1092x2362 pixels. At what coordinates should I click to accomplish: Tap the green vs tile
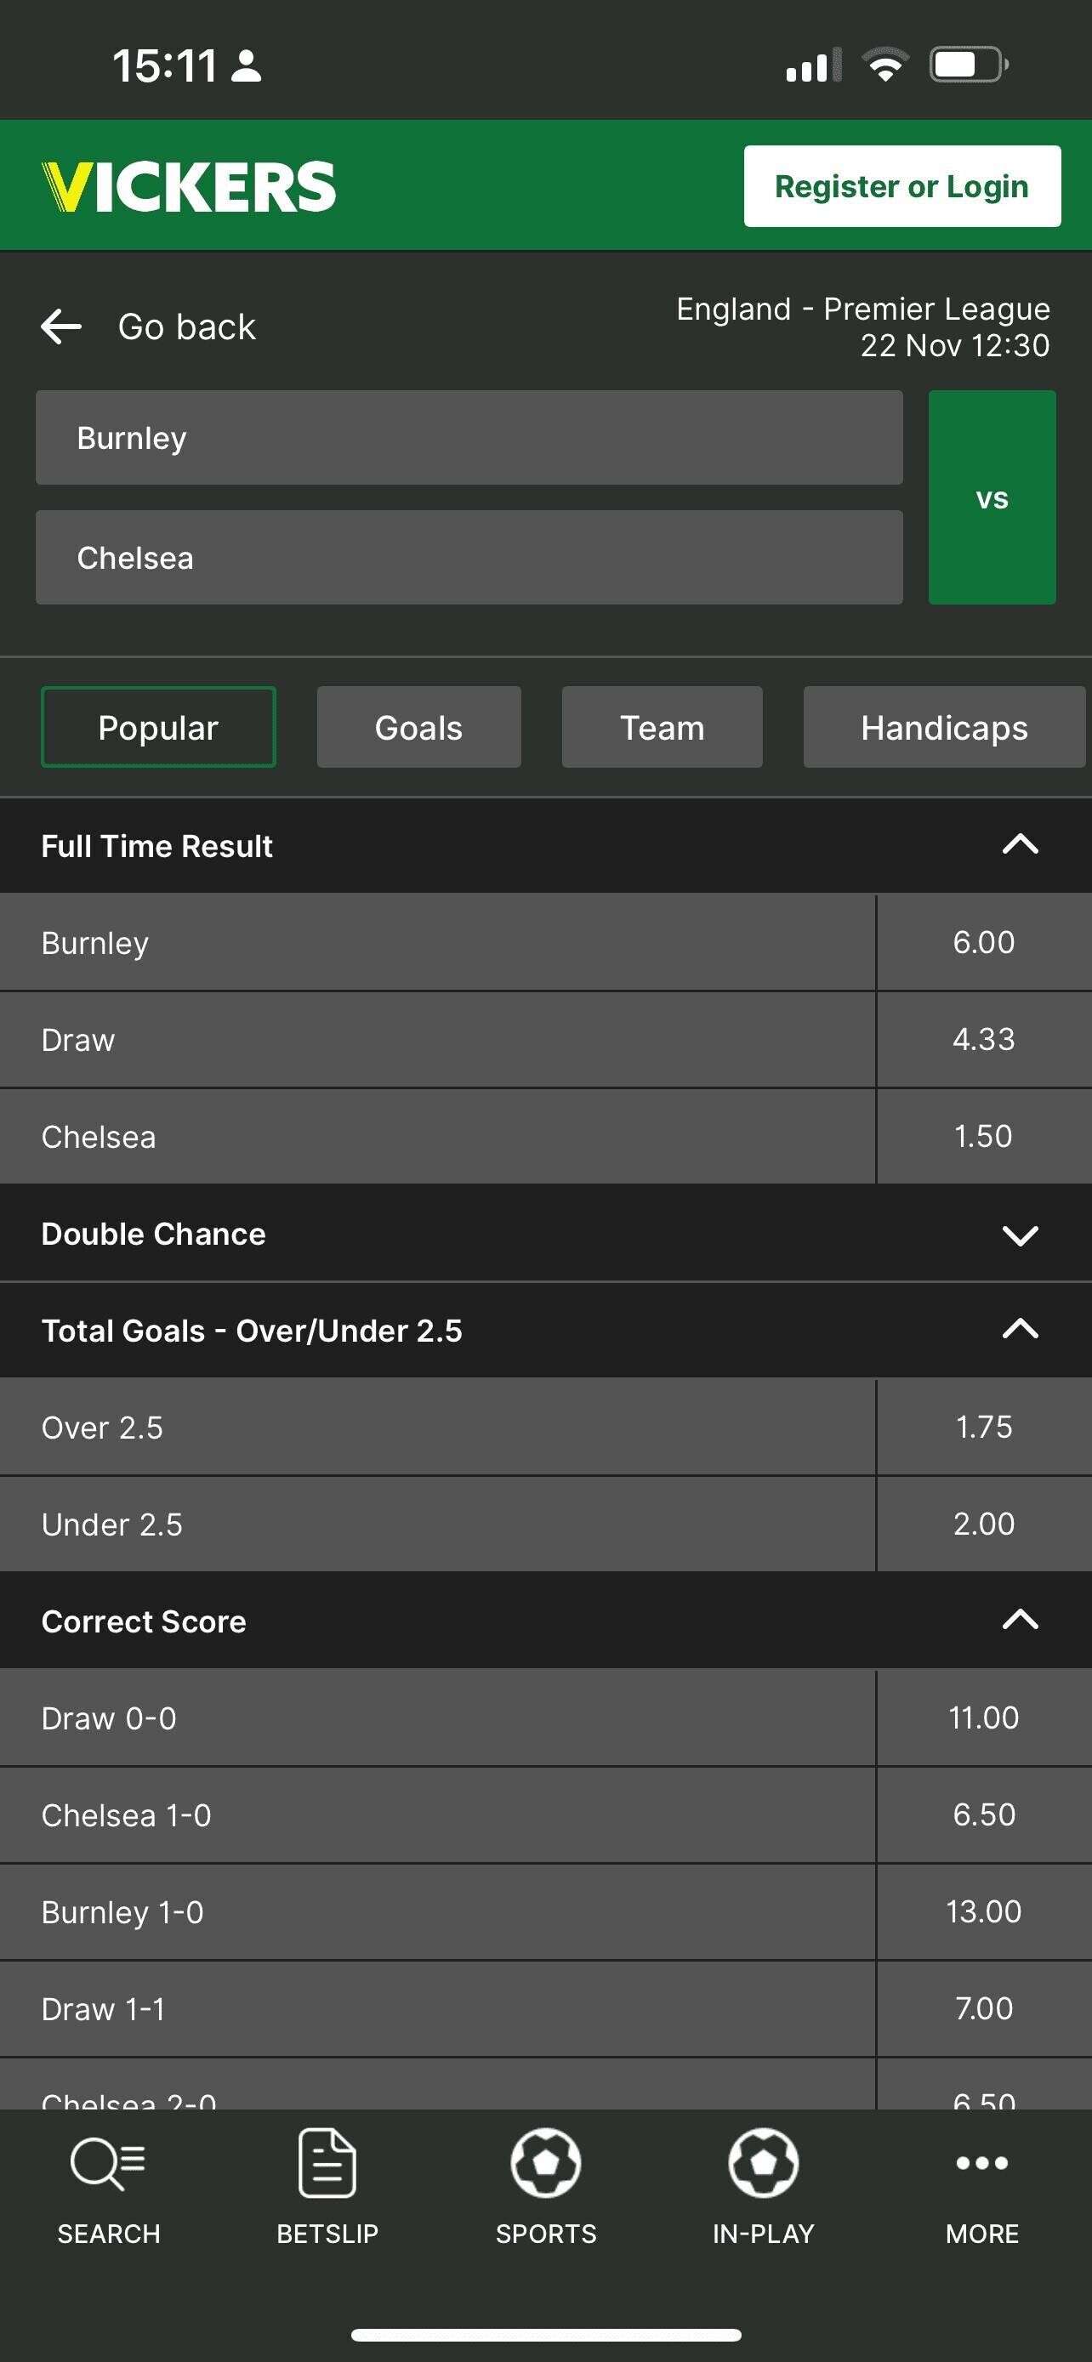(991, 497)
